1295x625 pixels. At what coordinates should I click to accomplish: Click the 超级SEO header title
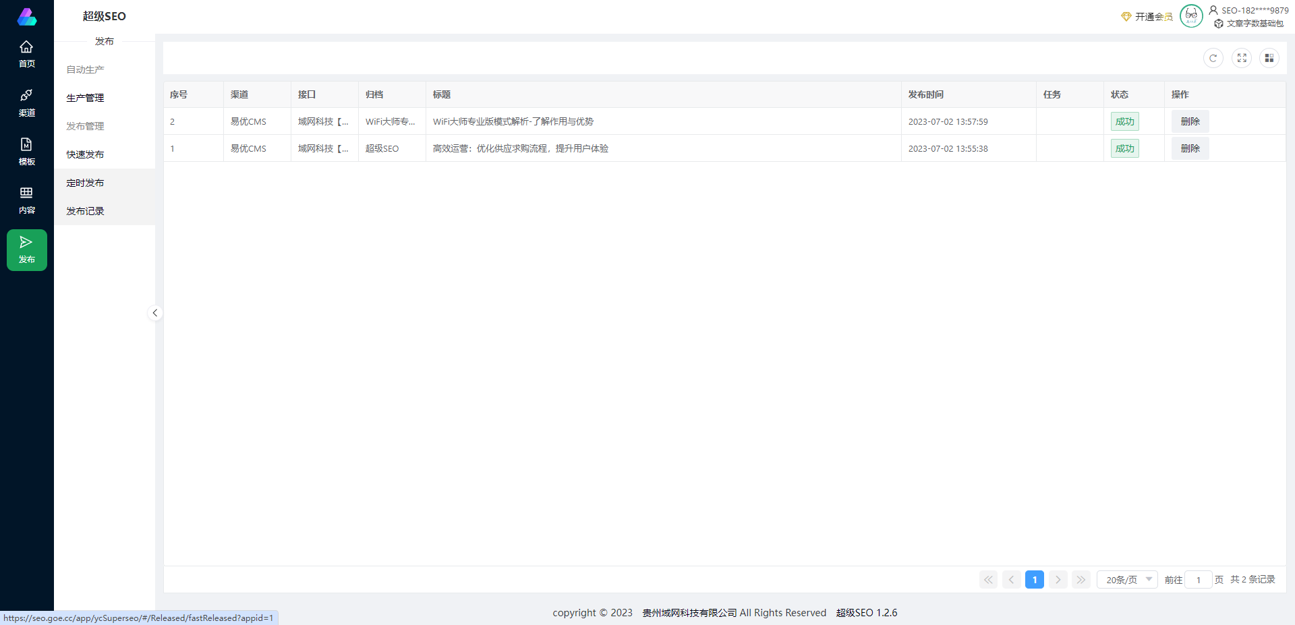(x=104, y=16)
